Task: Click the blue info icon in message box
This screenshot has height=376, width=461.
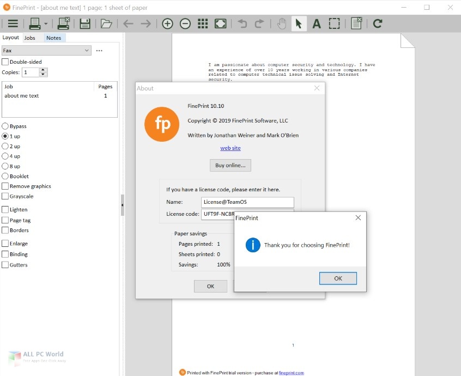Action: pyautogui.click(x=253, y=245)
